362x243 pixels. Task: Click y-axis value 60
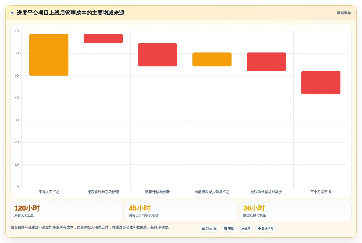[x=17, y=53]
